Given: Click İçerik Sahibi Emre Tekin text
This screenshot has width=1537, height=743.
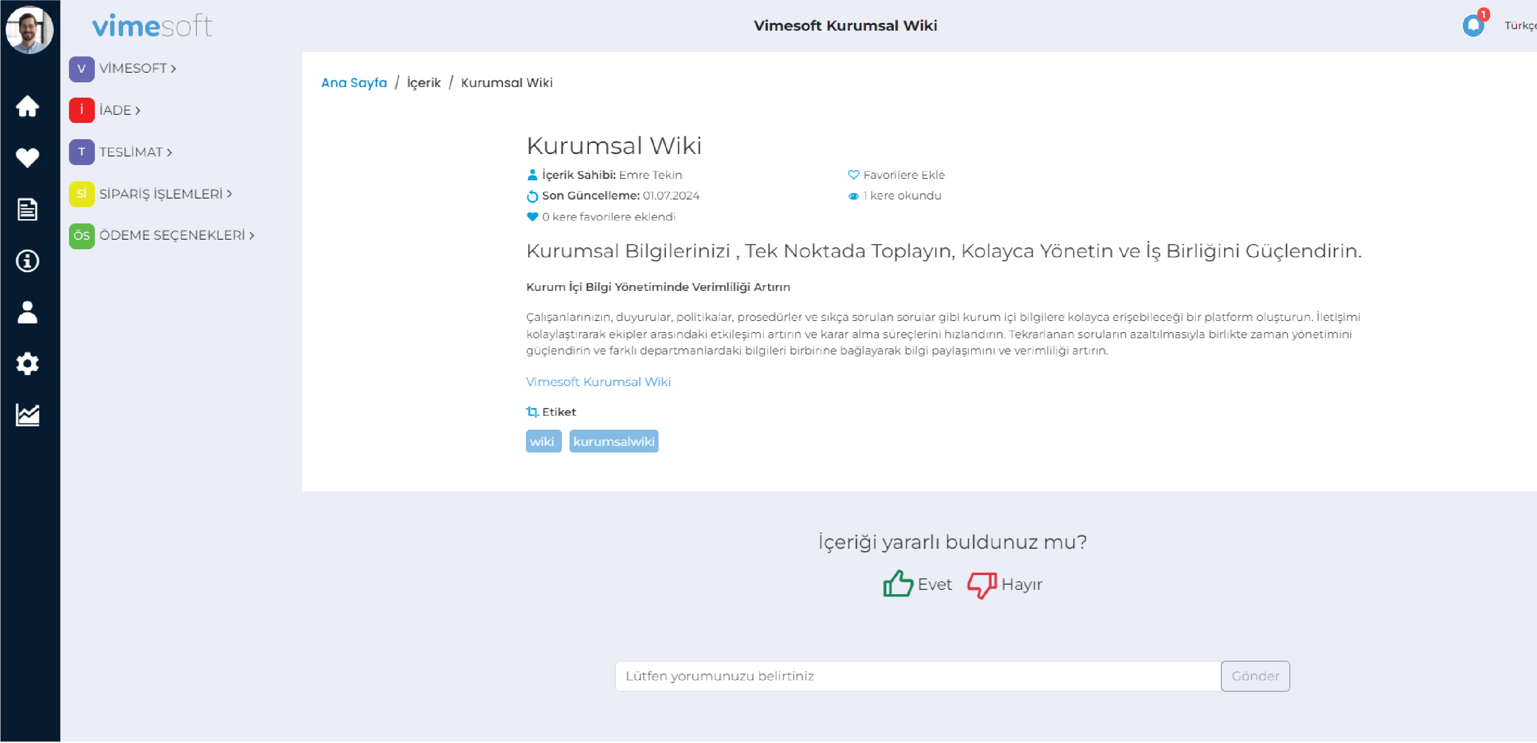Looking at the screenshot, I should click(x=612, y=175).
